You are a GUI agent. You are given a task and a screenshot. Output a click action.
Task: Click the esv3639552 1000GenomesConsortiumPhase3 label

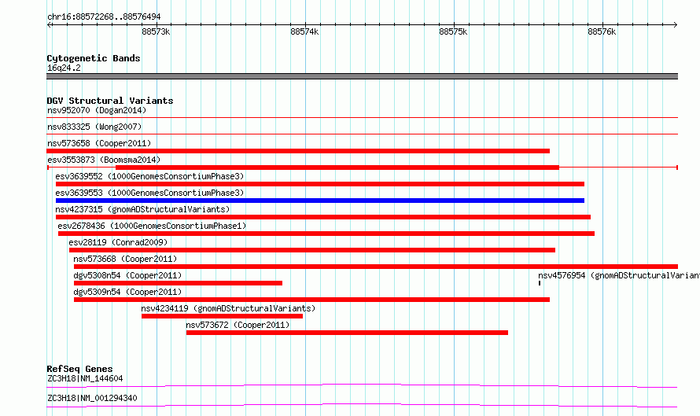tap(149, 176)
